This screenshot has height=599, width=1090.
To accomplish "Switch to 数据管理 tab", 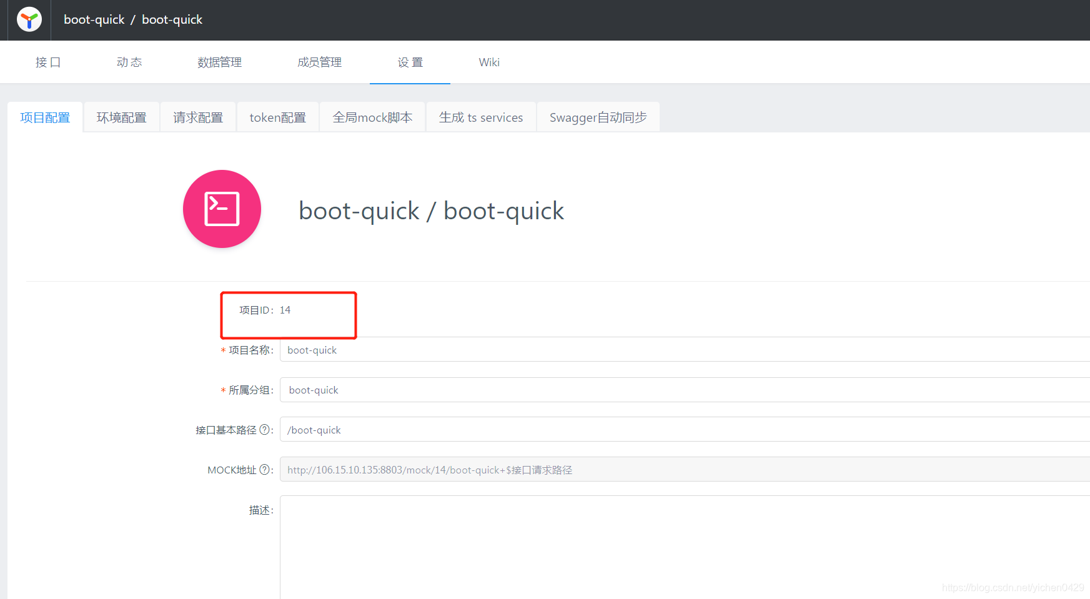I will coord(220,62).
